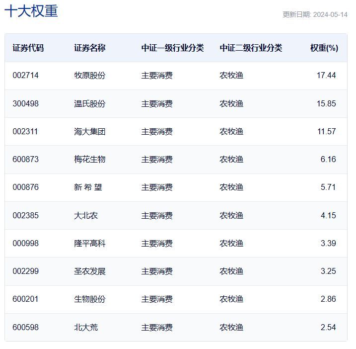Click the 证券名称 column header

(x=90, y=48)
